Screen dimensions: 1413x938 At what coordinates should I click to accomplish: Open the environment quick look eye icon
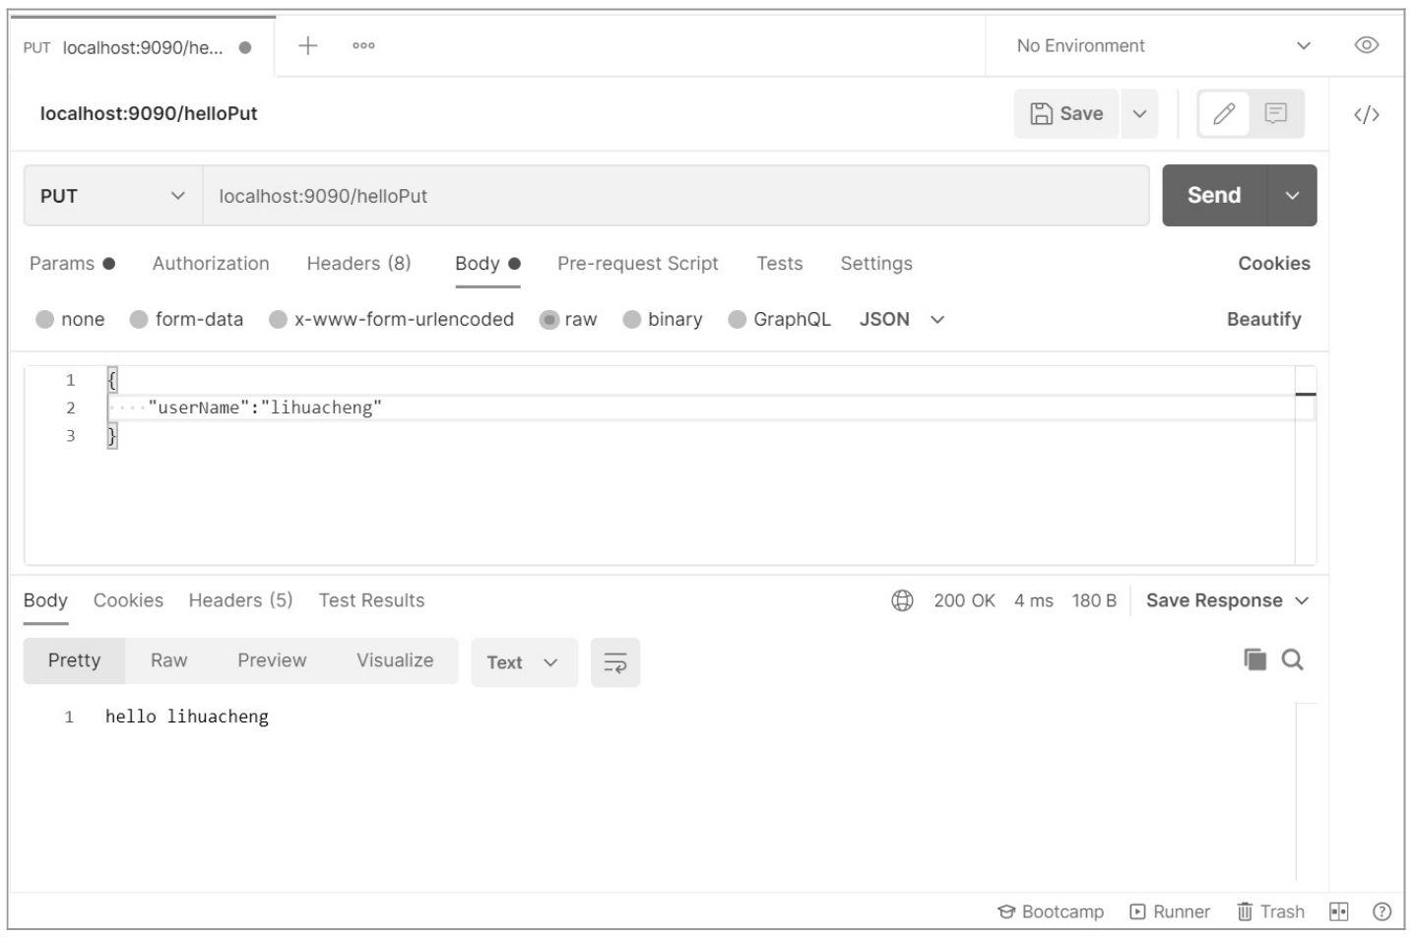tap(1367, 44)
